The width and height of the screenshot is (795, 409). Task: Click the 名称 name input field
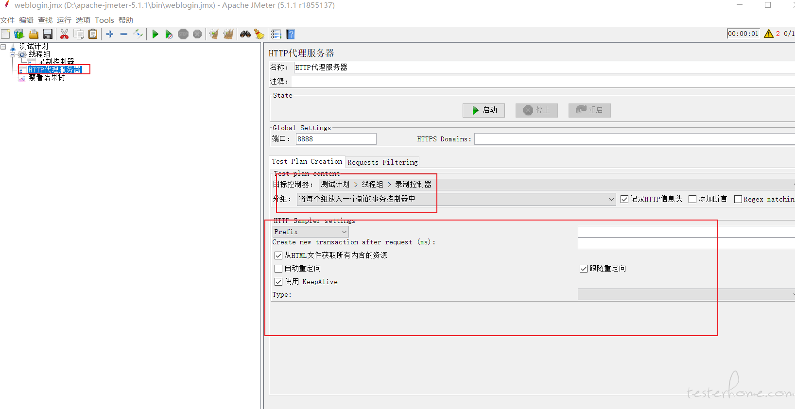[544, 68]
